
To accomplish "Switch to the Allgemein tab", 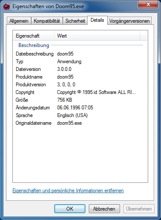I will point(19,21).
